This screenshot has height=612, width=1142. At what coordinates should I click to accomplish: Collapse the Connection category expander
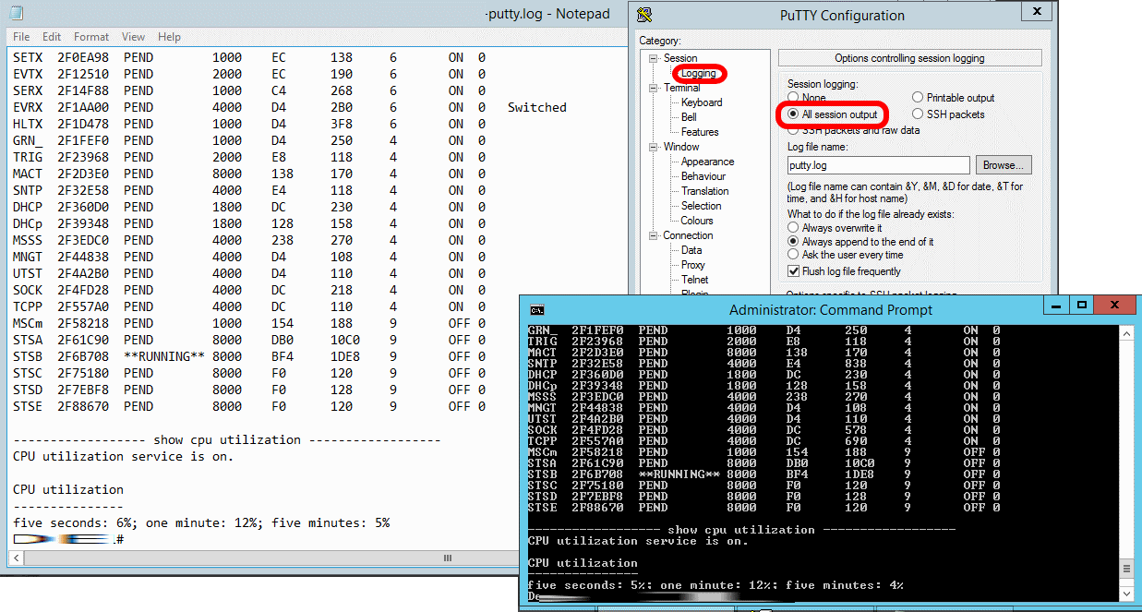click(654, 235)
